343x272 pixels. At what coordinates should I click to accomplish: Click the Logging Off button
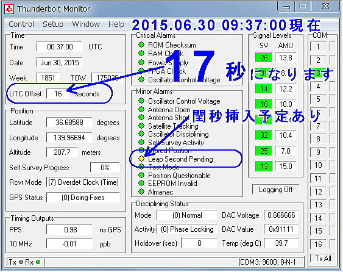pos(275,190)
